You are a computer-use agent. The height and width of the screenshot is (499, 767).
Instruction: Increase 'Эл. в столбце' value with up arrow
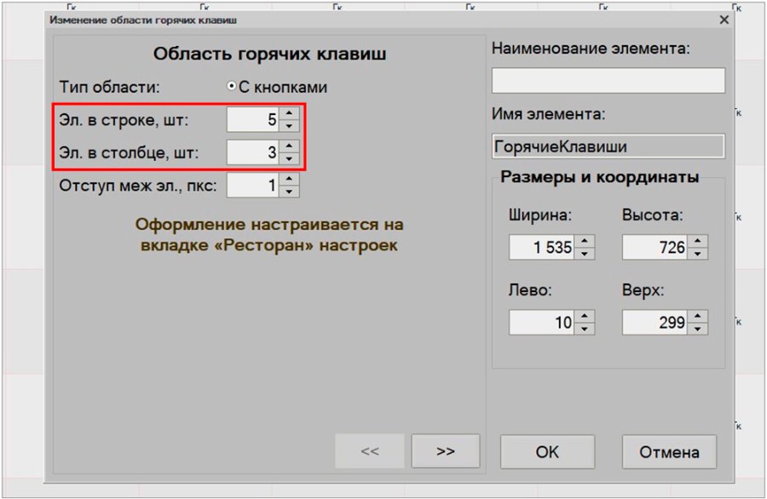(289, 146)
